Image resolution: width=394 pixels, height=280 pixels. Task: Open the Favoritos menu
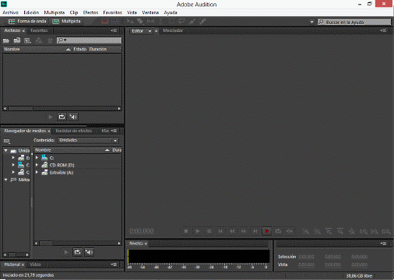tap(112, 12)
